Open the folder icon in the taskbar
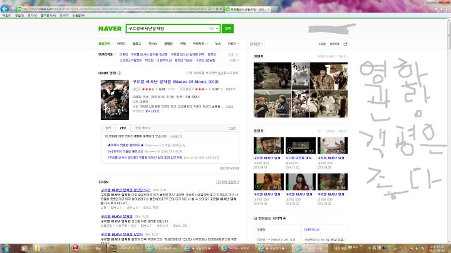The width and height of the screenshot is (451, 253). point(38,248)
